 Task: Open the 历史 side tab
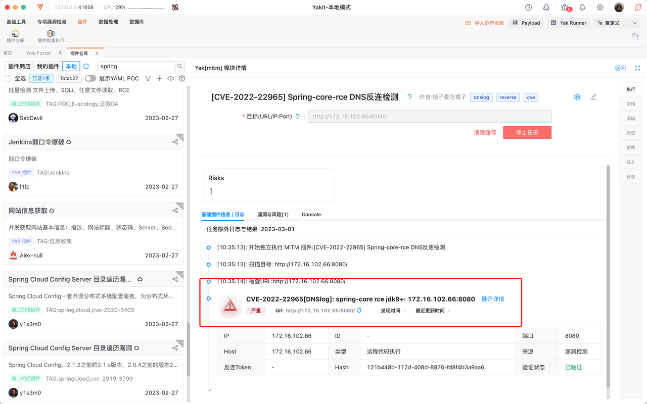631,133
